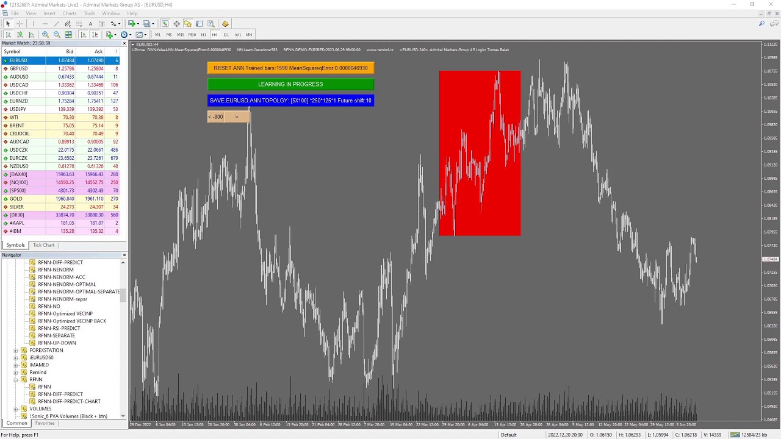Select the Text Label tool

coord(102,24)
